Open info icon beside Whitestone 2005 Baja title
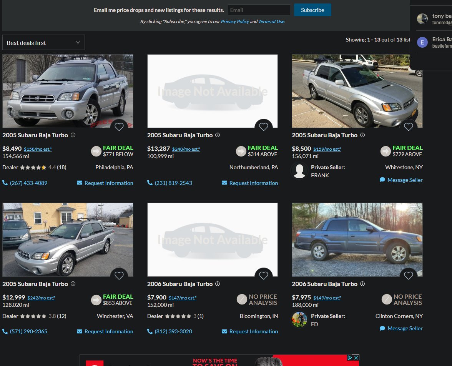The image size is (452, 366). [363, 135]
